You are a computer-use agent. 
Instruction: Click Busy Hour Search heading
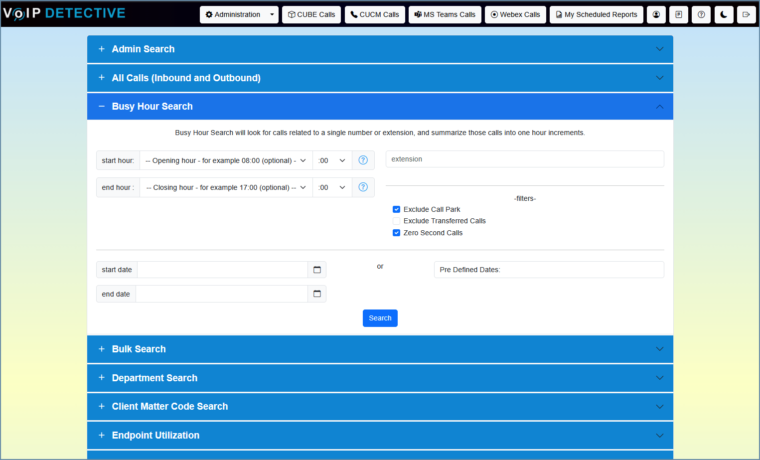(x=152, y=106)
